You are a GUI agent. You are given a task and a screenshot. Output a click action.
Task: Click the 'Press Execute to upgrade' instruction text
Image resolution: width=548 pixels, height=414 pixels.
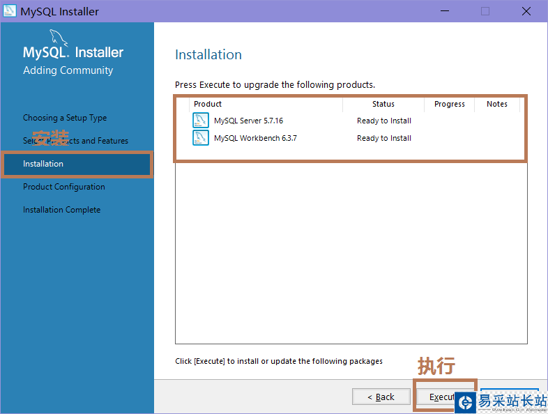coord(275,84)
